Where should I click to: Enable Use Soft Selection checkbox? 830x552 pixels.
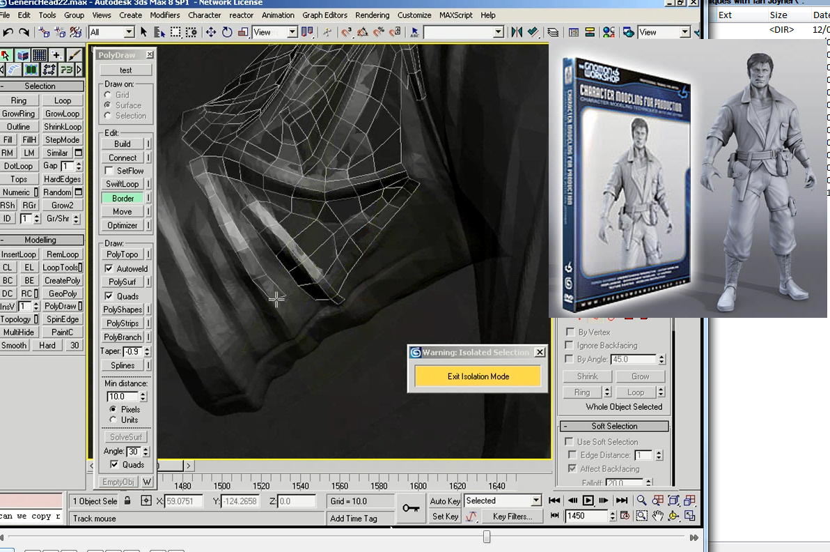[x=569, y=442]
